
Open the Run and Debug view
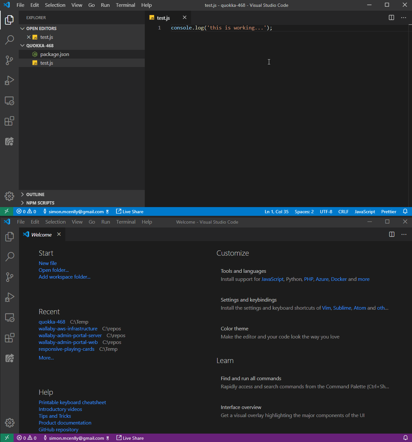[9, 81]
